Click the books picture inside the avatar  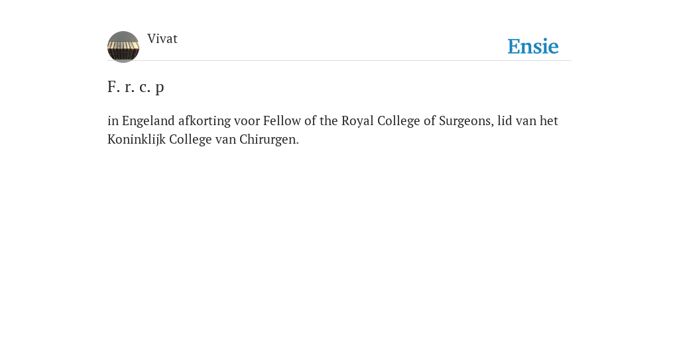pyautogui.click(x=123, y=50)
